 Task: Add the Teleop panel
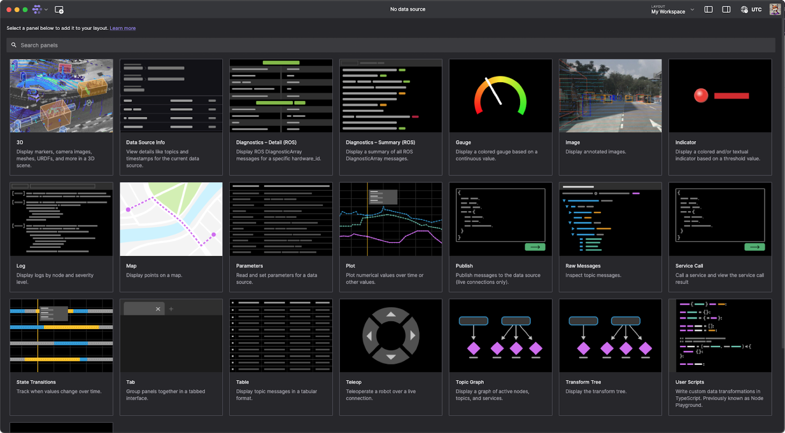pyautogui.click(x=391, y=357)
